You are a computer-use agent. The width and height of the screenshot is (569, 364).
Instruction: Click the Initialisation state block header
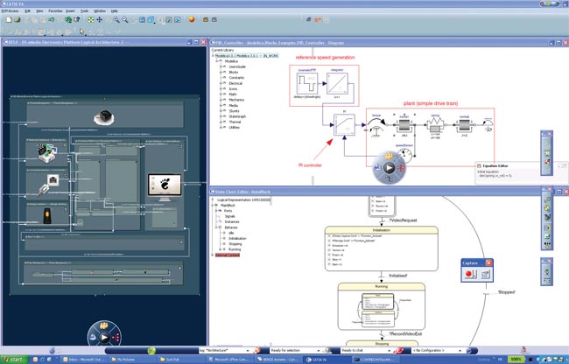(382, 230)
